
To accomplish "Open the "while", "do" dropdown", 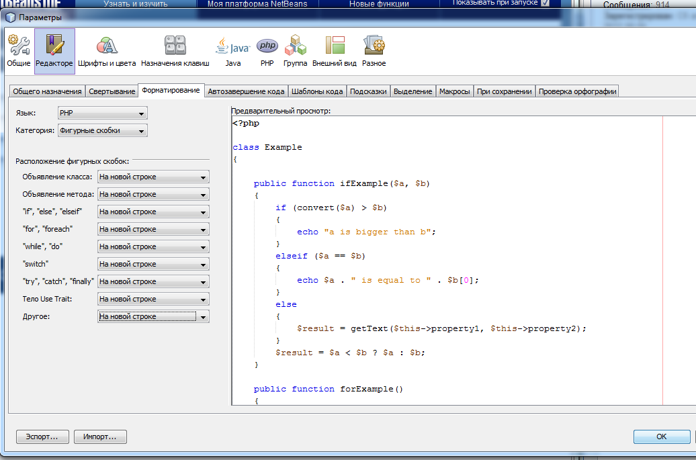I will click(153, 246).
